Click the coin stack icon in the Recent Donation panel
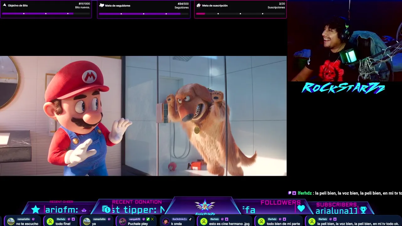Viewport: 402px width, 226px height. [106, 209]
